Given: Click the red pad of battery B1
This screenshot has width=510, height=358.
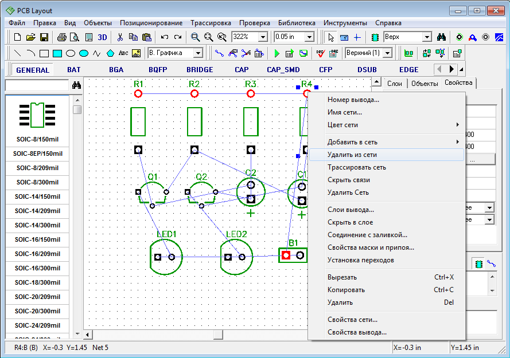Looking at the screenshot, I should tap(286, 255).
